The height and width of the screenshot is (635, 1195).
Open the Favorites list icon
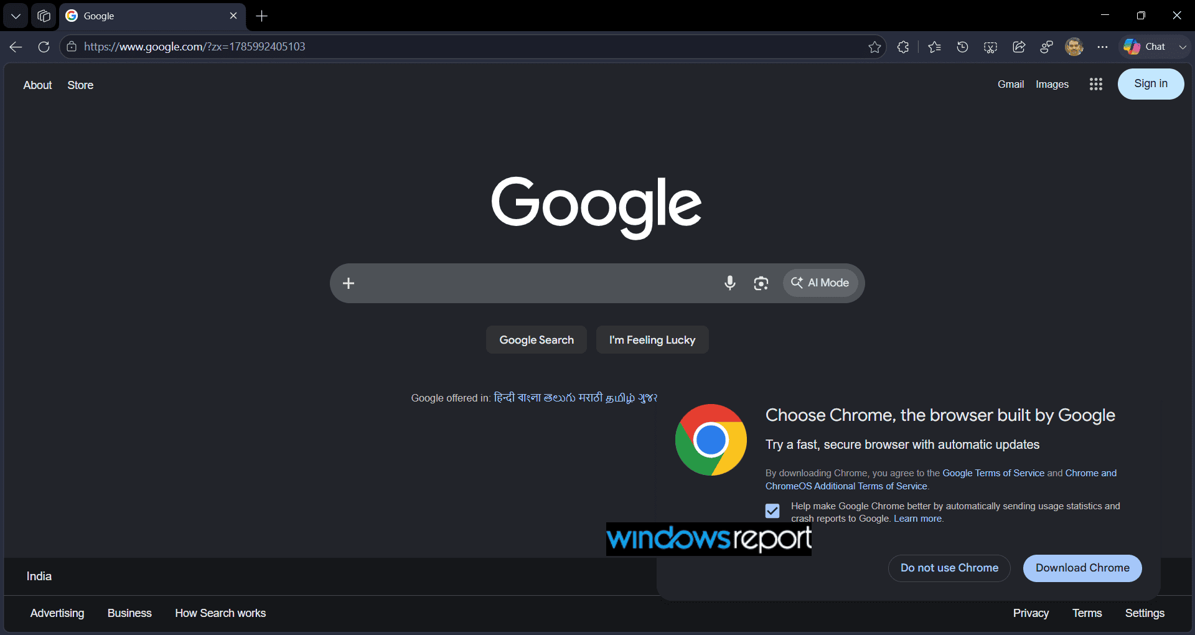934,47
